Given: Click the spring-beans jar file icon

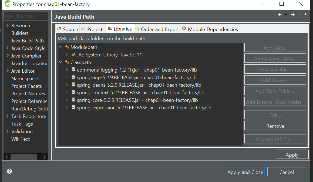Looking at the screenshot, I should [73, 85].
